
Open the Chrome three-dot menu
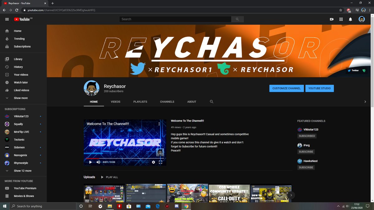[370, 10]
